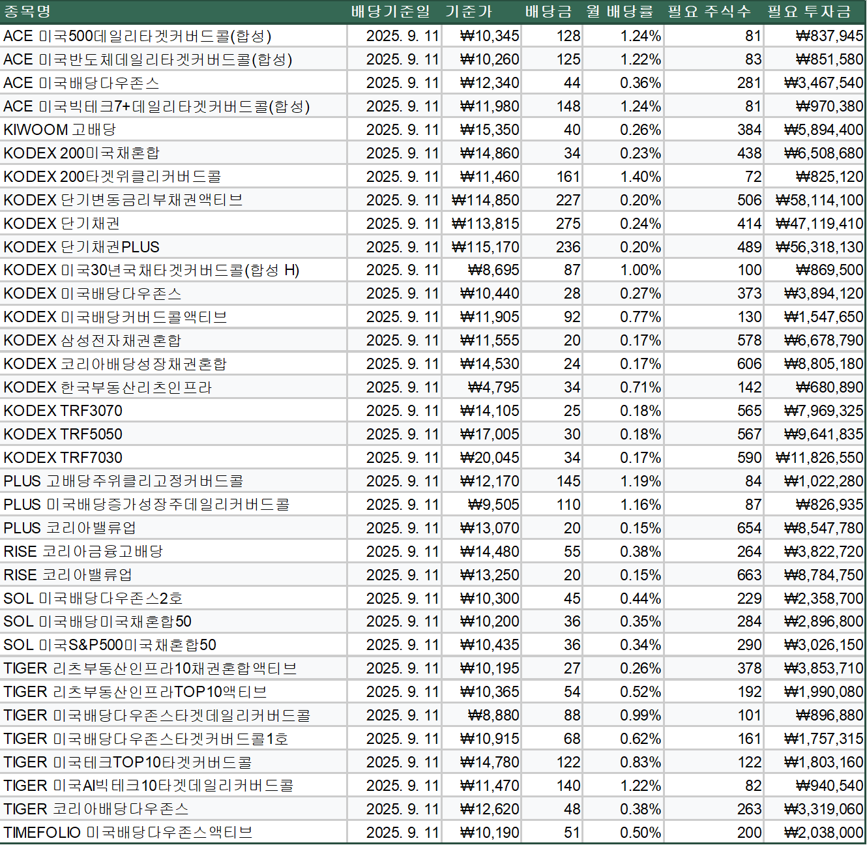867x845 pixels.
Task: Select ACE 미국500데일리타겟커버드콜(합성) name cell
Action: point(173,36)
